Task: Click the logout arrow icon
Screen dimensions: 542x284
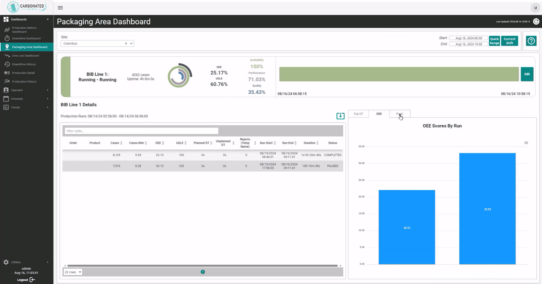Action: (x=32, y=280)
